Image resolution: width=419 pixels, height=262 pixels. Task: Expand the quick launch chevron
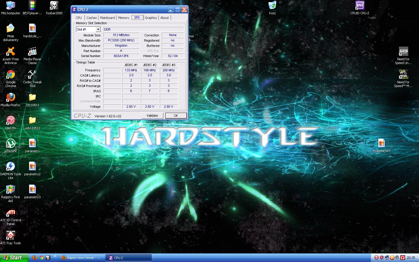(55, 256)
